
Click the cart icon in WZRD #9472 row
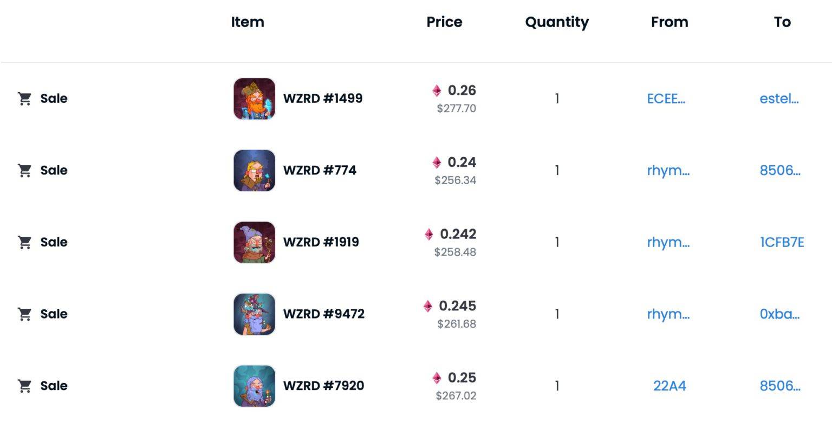coord(24,314)
